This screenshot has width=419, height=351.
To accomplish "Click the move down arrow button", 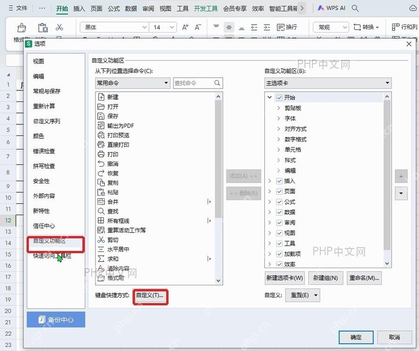I will tap(401, 193).
